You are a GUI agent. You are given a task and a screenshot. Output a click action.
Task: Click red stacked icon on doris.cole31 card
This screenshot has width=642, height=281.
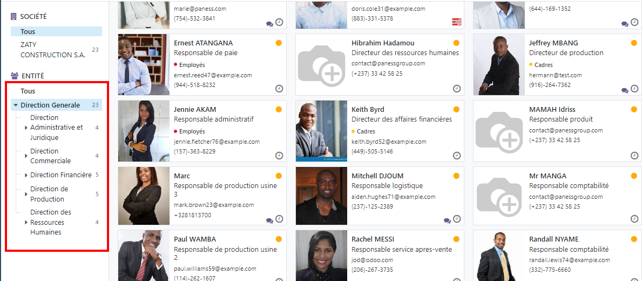pyautogui.click(x=457, y=22)
